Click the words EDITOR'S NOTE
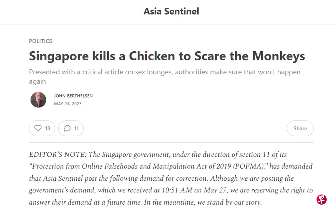Screen dimensions: 336x214 [x=58, y=155]
